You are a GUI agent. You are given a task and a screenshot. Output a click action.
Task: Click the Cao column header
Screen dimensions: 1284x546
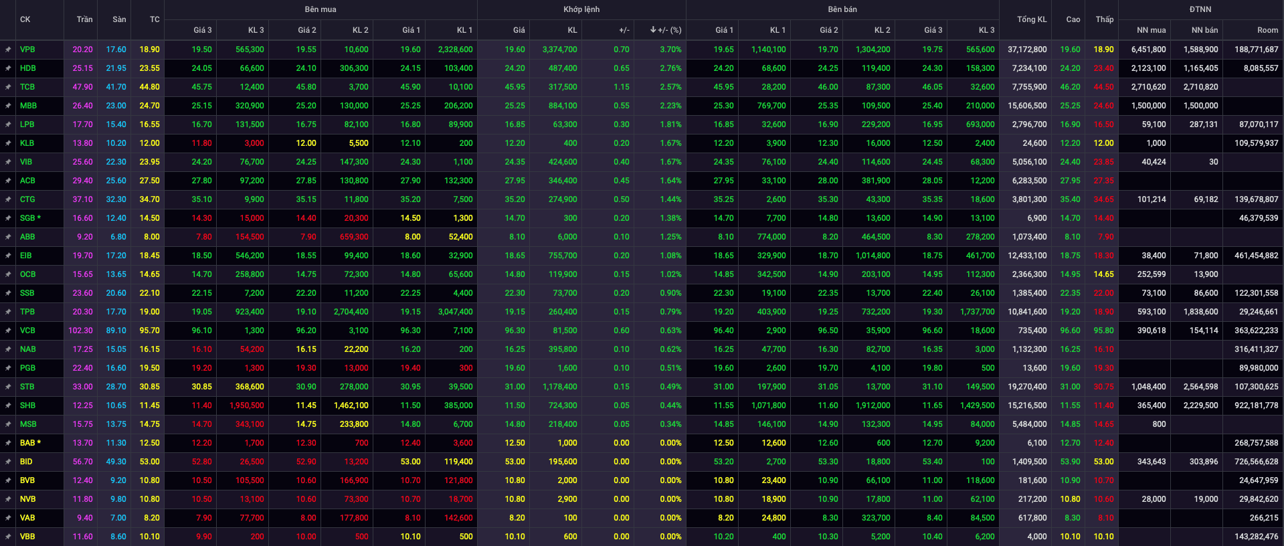(1073, 19)
